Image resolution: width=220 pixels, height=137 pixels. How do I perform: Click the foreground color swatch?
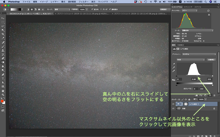[2, 101]
